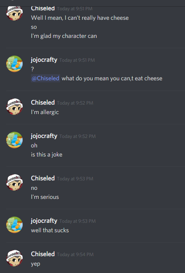Click the jojocrafty username at 9:52 PM

[44, 136]
